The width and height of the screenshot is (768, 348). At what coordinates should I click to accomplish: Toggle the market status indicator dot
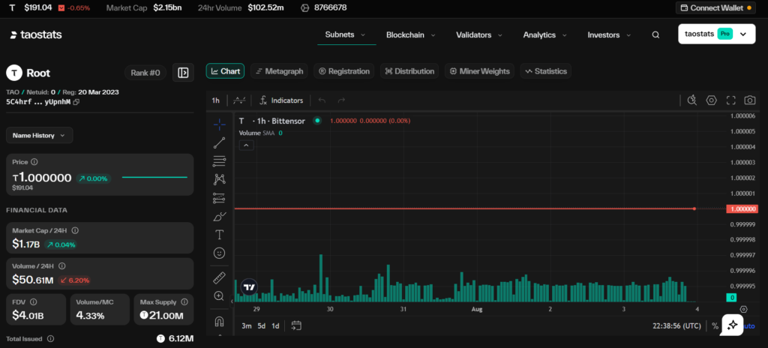point(317,121)
